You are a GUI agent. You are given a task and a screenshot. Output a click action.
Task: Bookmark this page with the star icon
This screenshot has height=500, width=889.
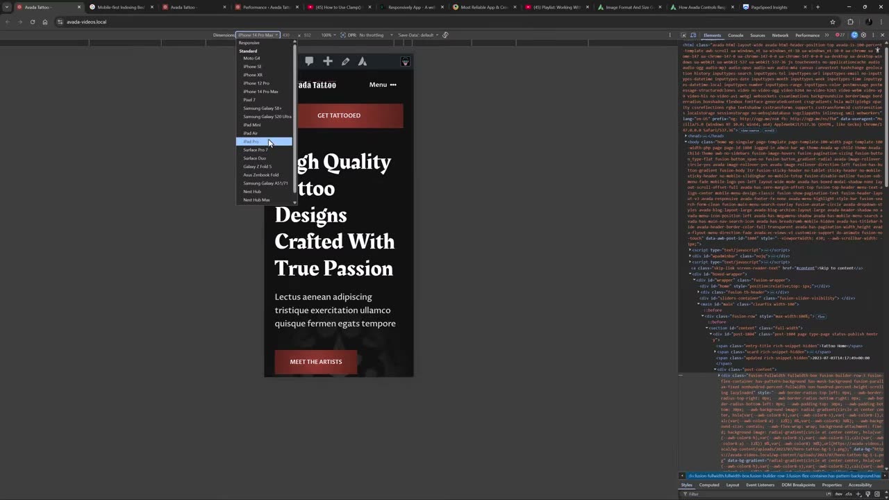pos(833,22)
